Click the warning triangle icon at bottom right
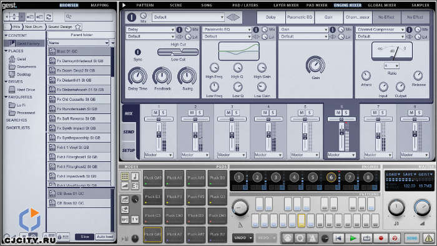 (x=428, y=238)
